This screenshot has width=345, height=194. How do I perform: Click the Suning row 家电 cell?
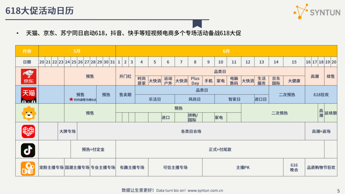(221, 117)
